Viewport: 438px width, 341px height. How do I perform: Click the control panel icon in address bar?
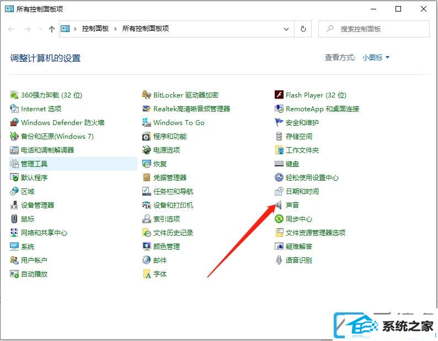pyautogui.click(x=65, y=29)
